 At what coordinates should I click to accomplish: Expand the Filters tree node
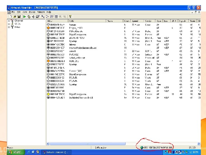point(9,27)
